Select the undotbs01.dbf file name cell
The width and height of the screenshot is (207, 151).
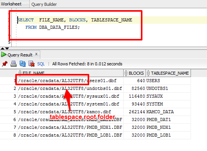[70, 88]
